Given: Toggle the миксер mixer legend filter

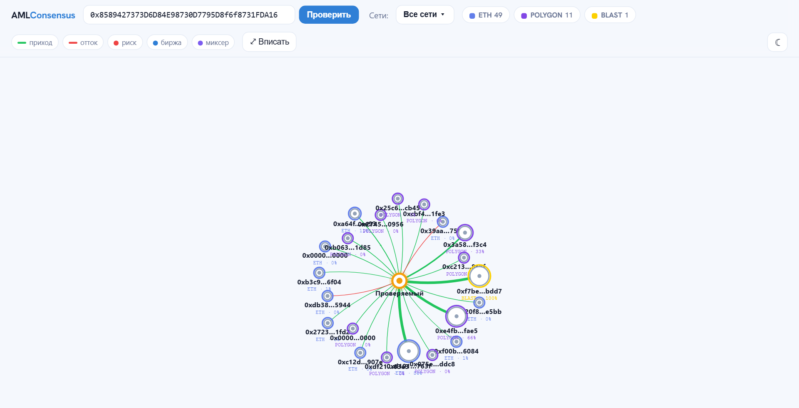Looking at the screenshot, I should tap(213, 42).
